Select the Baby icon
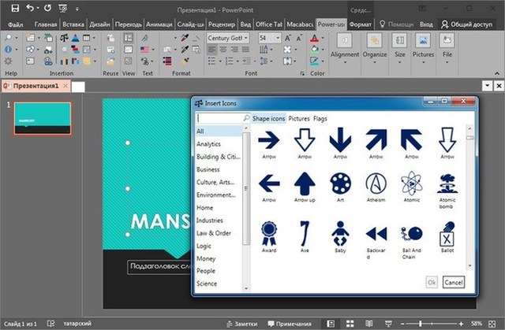The width and height of the screenshot is (505, 330). pos(340,232)
